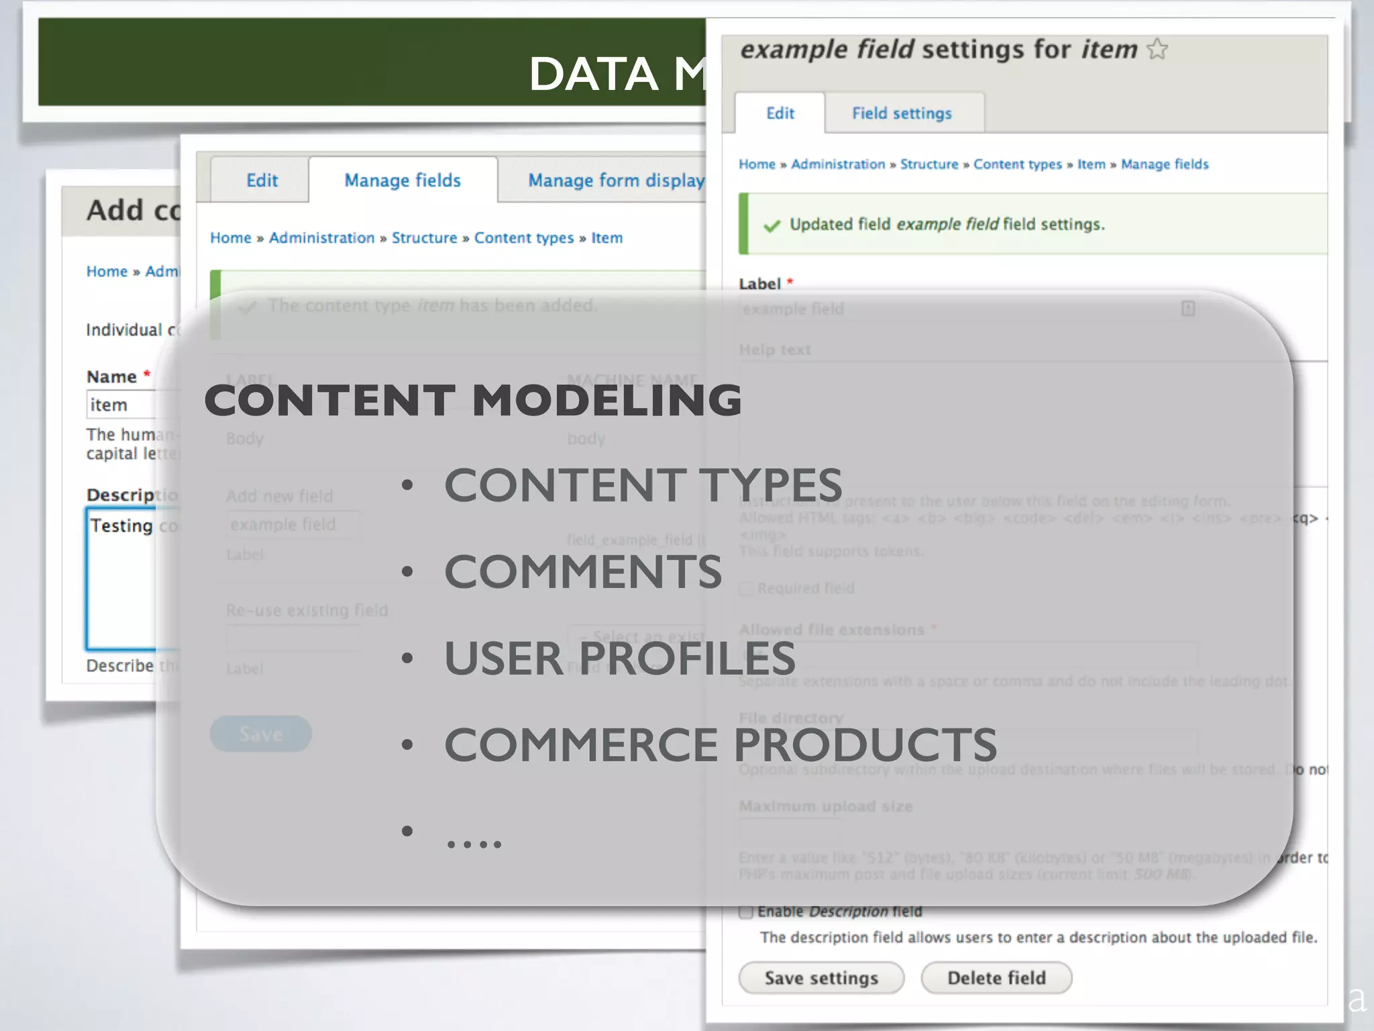Click the autofill icon inside Label field

(1187, 309)
